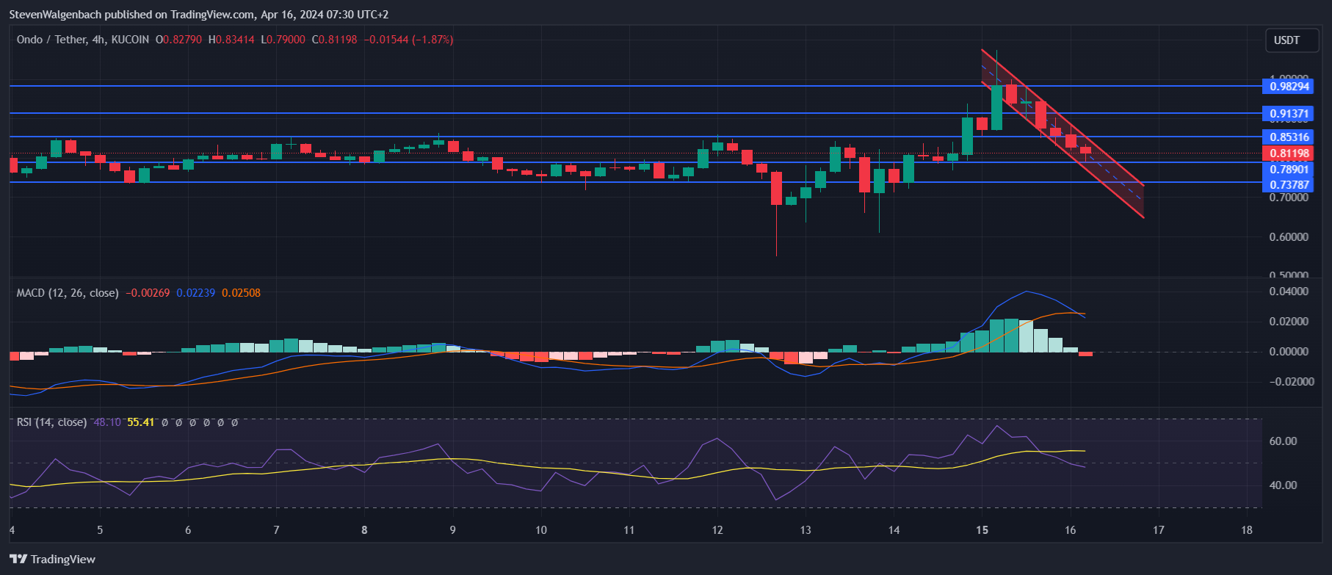Click the date label 4 on time axis
Viewport: 1332px width, 575px height.
coord(12,530)
